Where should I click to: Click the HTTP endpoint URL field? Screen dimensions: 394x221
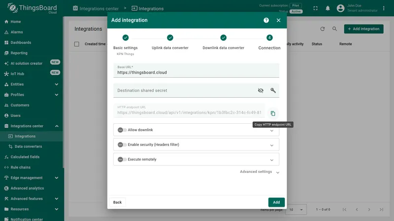(189, 110)
